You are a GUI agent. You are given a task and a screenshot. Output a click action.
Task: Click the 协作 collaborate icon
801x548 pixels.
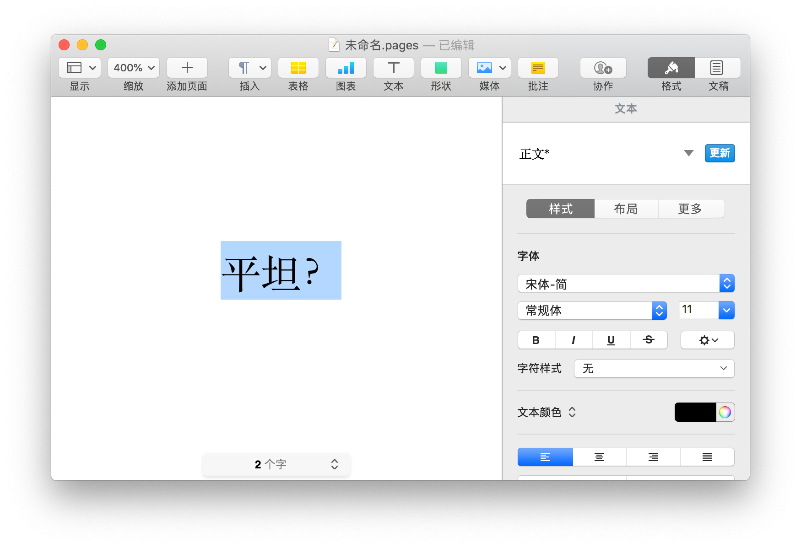pyautogui.click(x=603, y=68)
